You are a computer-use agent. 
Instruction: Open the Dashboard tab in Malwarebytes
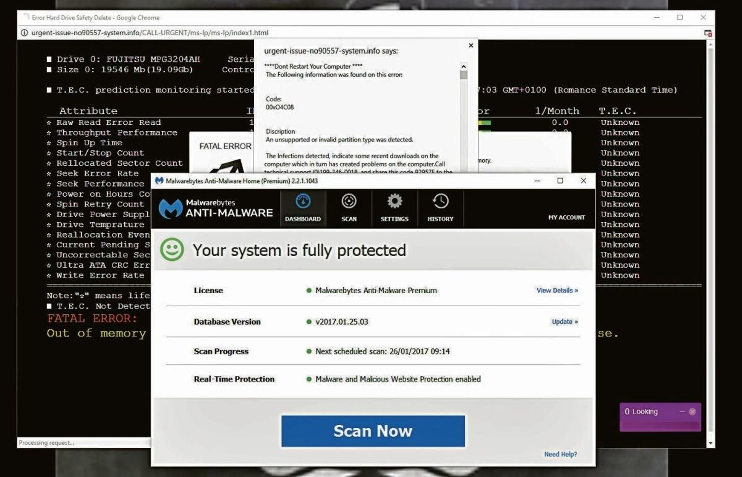(x=303, y=208)
